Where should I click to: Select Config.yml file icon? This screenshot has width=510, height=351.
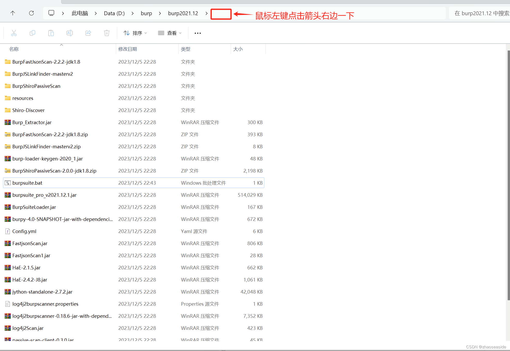tap(8, 231)
